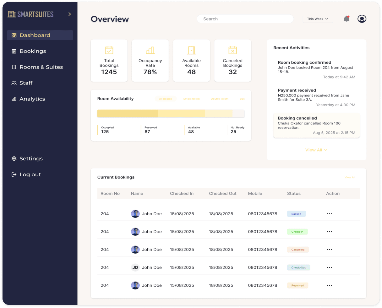This screenshot has height=308, width=382.
Task: Collapse the sidebar using the chevron arrow
Action: point(69,14)
